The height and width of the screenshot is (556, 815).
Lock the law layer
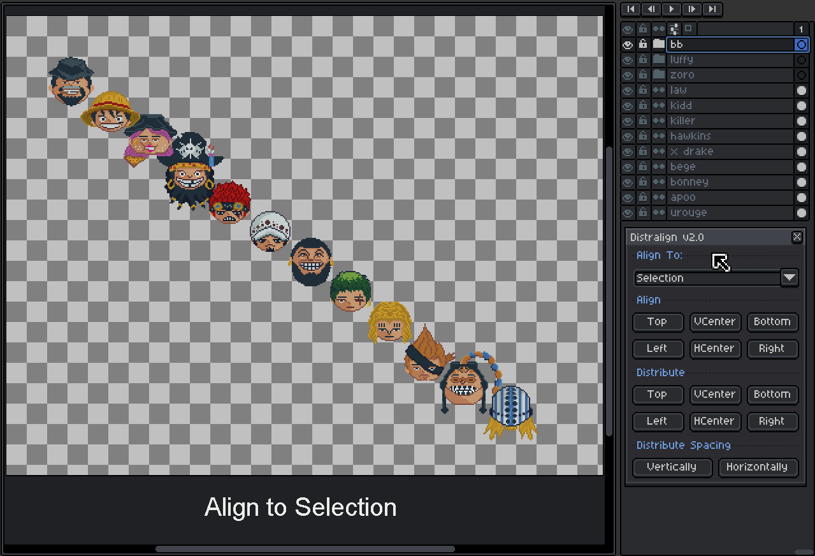[644, 91]
